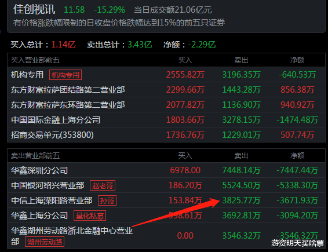Click the 佳创视讯 stock name
328x252 pixels.
coord(34,9)
